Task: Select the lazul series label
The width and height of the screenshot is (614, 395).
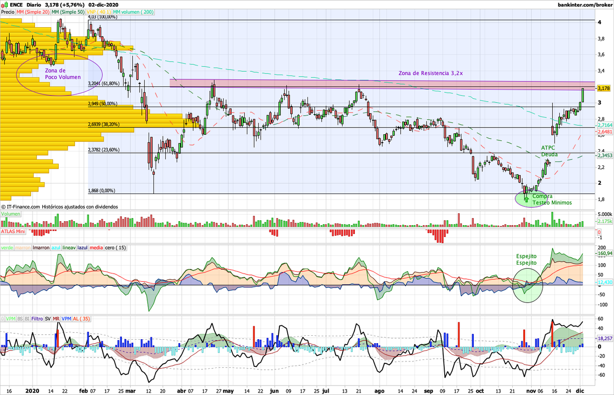Action: (83, 247)
